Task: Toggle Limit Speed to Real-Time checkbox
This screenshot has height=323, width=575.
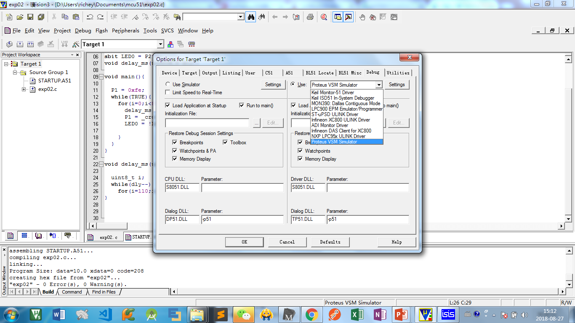Action: [168, 93]
